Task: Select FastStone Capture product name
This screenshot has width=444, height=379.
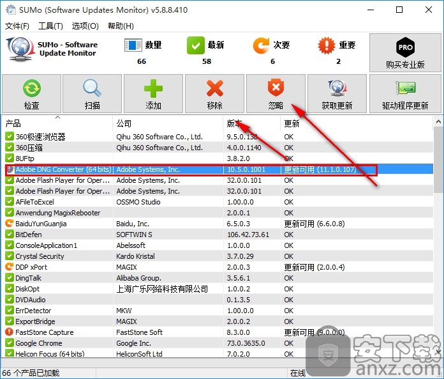Action: [x=45, y=332]
